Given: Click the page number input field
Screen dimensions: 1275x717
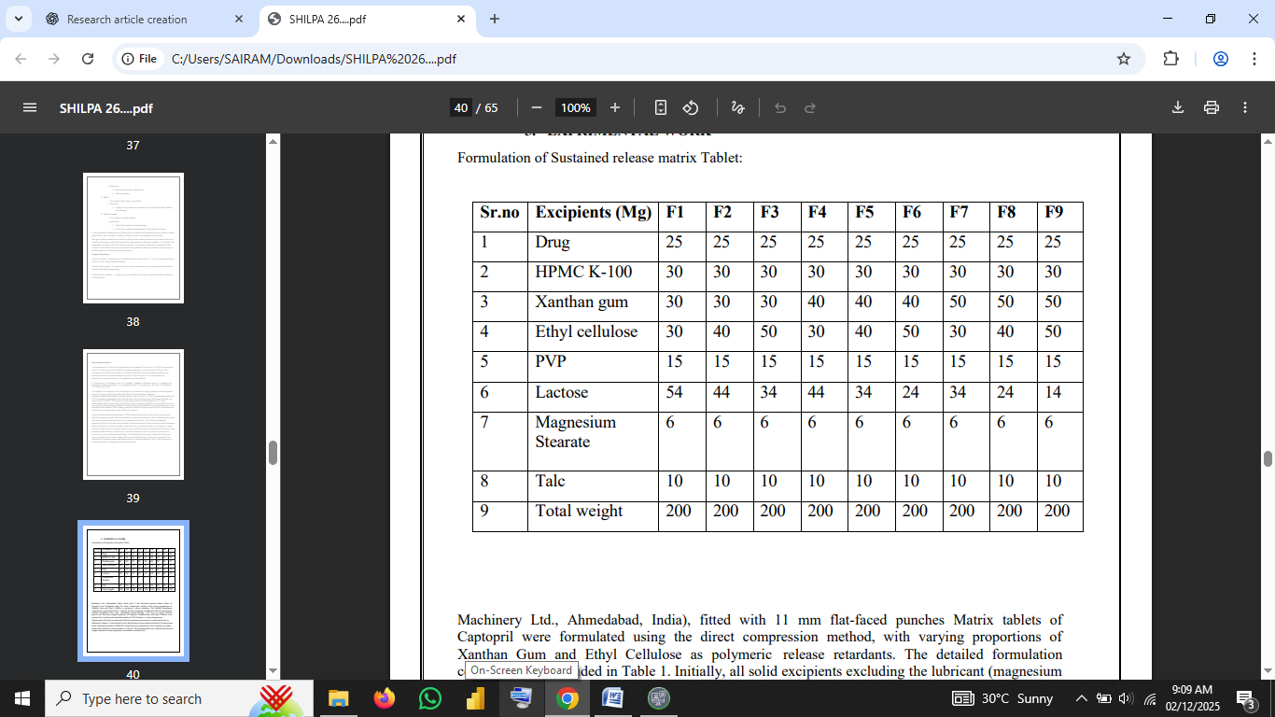Looking at the screenshot, I should coord(461,107).
